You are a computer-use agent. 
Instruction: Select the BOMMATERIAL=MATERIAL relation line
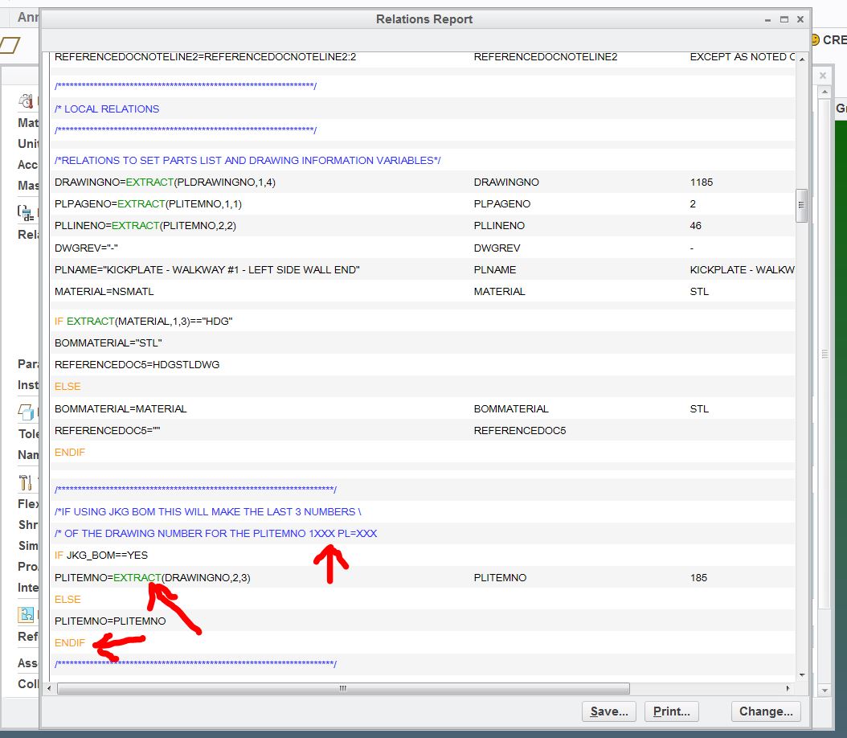(121, 409)
